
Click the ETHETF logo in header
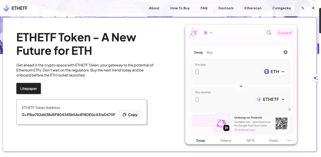(15, 8)
